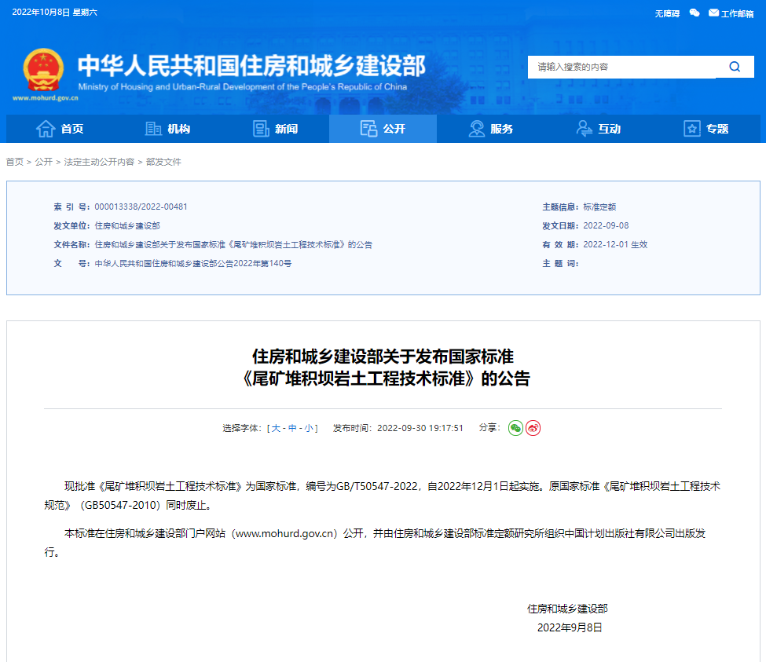
Task: Open the 机构 navigation tab
Action: pos(168,129)
